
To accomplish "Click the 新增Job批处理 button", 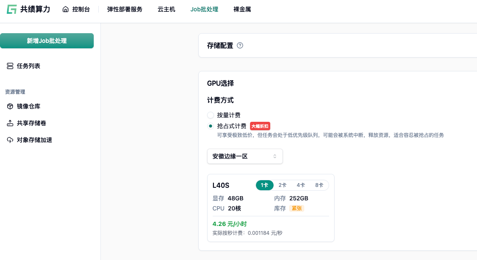I will [x=47, y=41].
